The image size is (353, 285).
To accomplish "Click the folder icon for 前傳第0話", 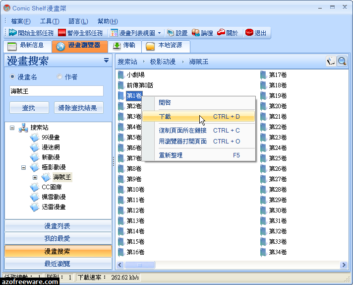I will 121,85.
